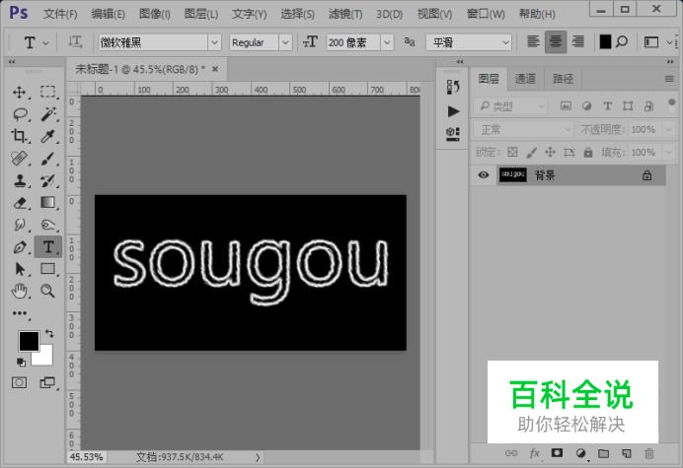
Task: Swap foreground and background colors
Action: tap(48, 334)
